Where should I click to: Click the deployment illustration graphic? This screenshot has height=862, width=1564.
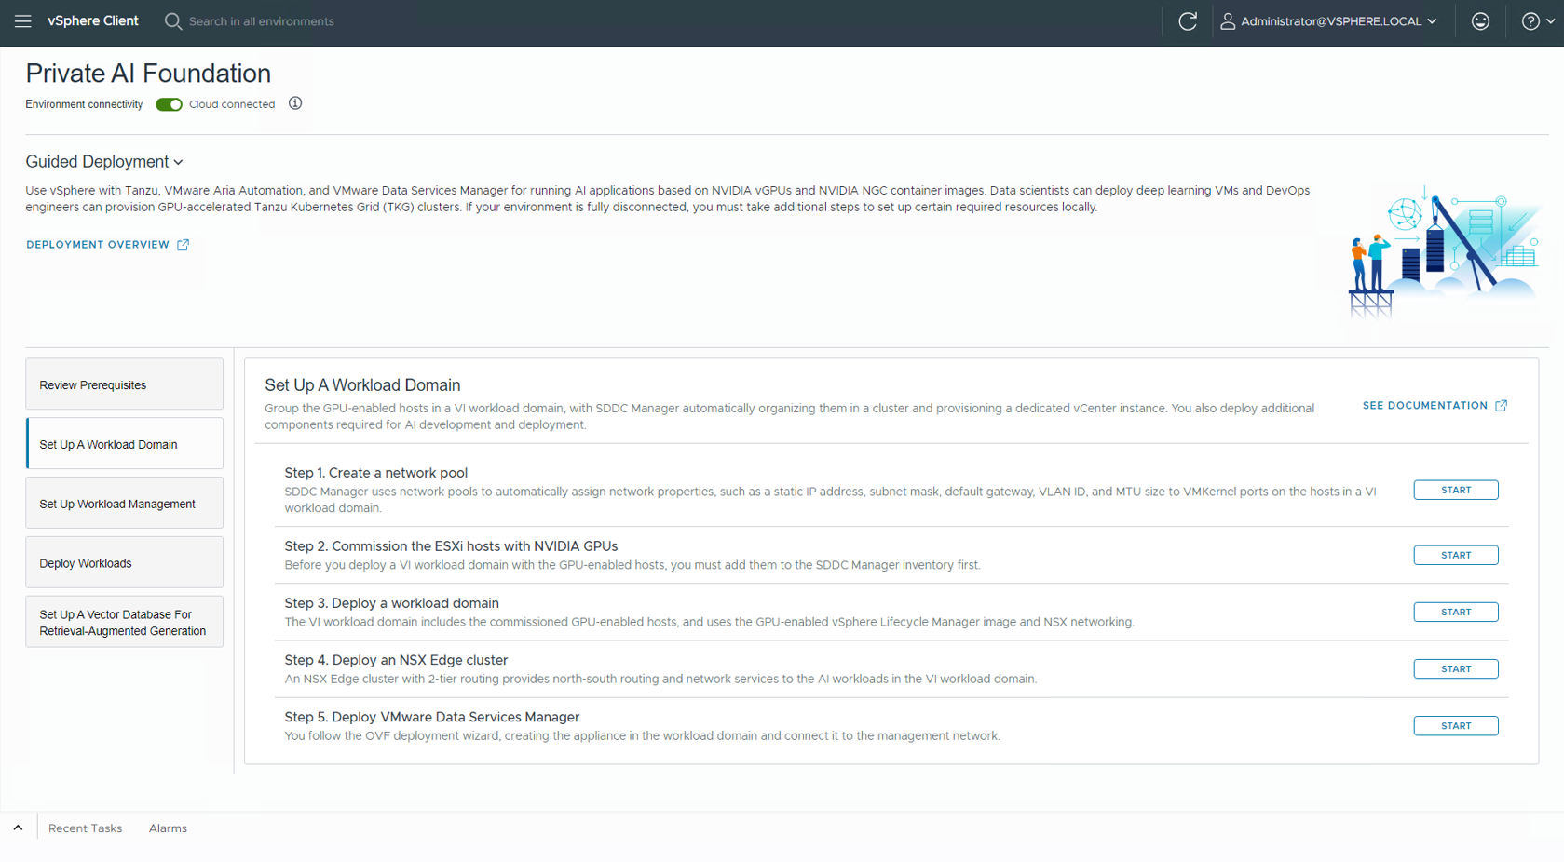point(1443,251)
